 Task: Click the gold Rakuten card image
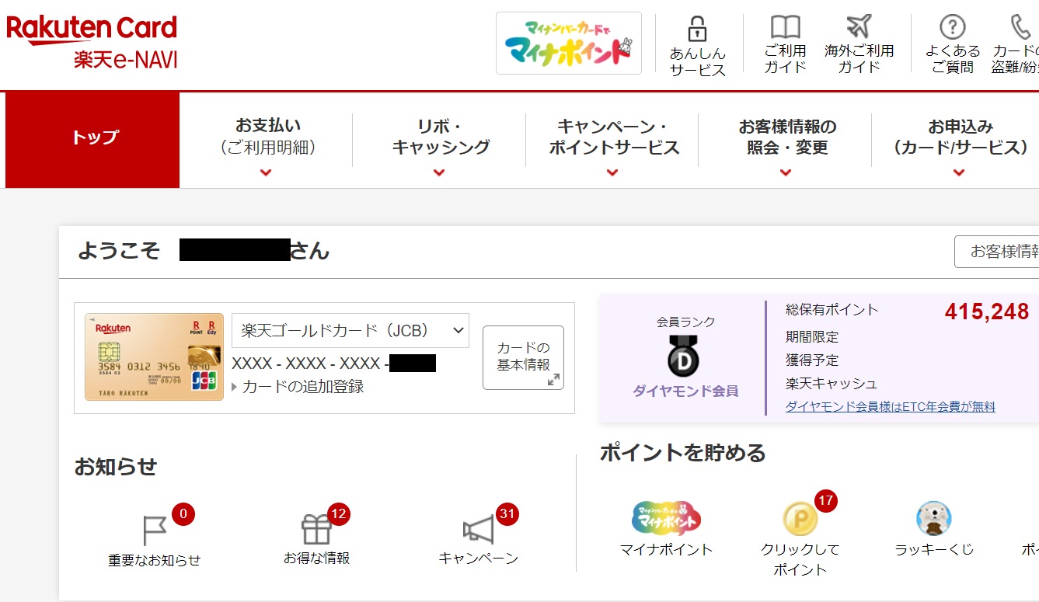[x=154, y=357]
